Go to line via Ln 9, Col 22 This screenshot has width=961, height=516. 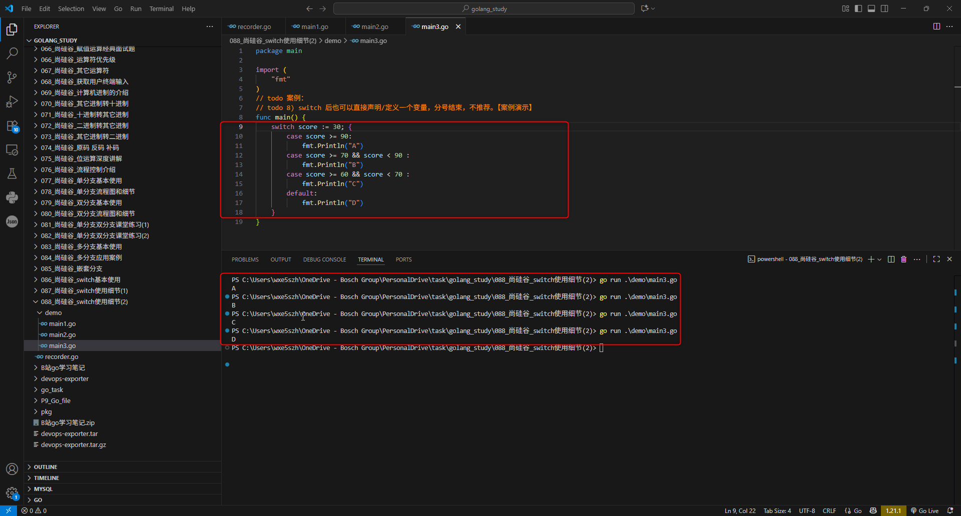point(740,510)
